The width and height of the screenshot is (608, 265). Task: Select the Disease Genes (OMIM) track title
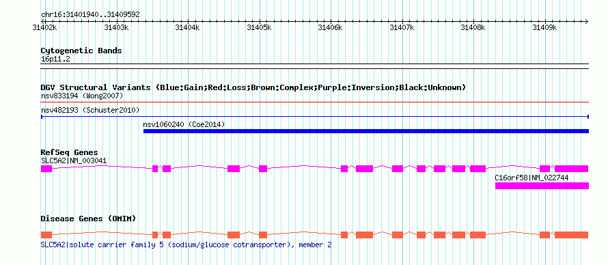(x=88, y=219)
